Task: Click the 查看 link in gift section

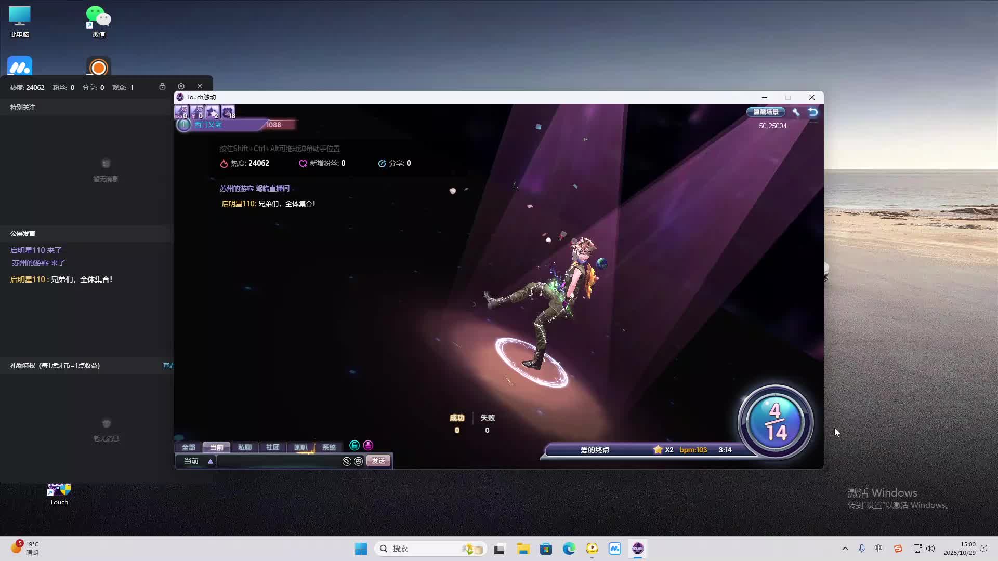Action: pos(168,366)
